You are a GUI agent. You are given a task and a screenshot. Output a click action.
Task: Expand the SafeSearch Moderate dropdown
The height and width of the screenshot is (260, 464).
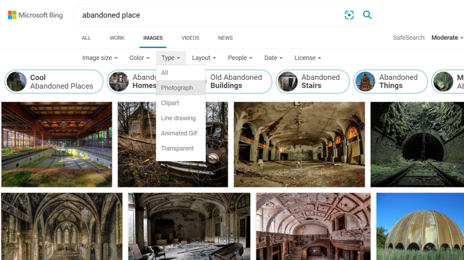[x=447, y=38]
